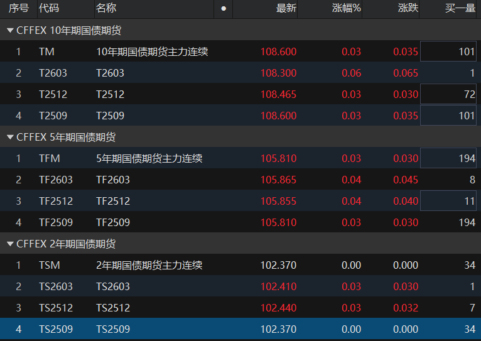Select T2509 code cell
This screenshot has height=341, width=481.
[x=53, y=116]
